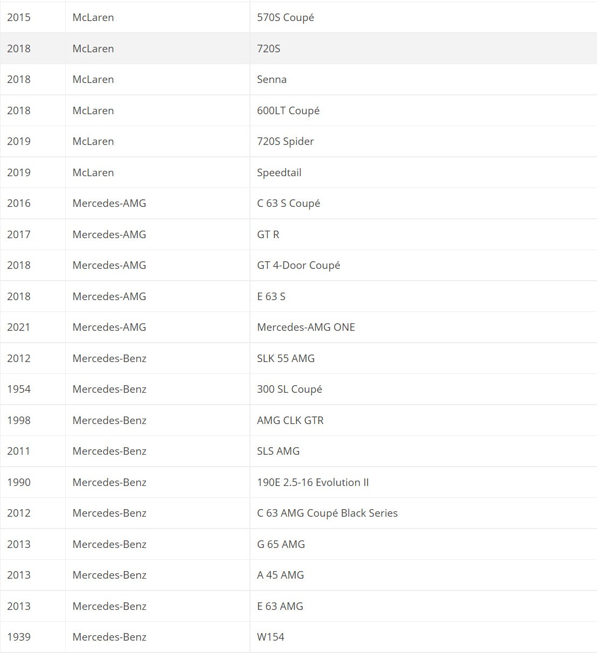Select the year 1954 cell

(19, 389)
